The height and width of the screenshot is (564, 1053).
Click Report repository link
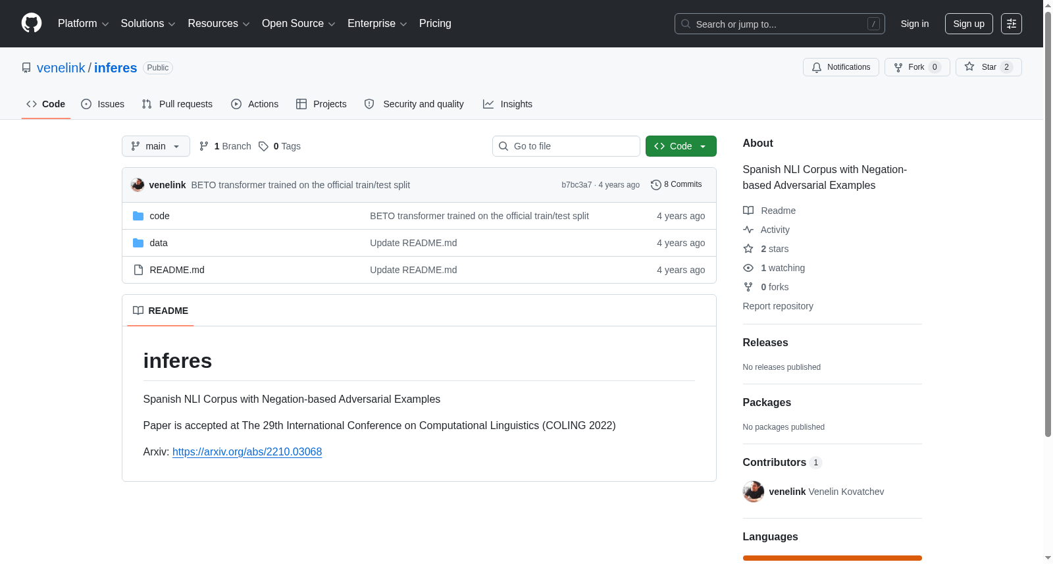pyautogui.click(x=778, y=306)
